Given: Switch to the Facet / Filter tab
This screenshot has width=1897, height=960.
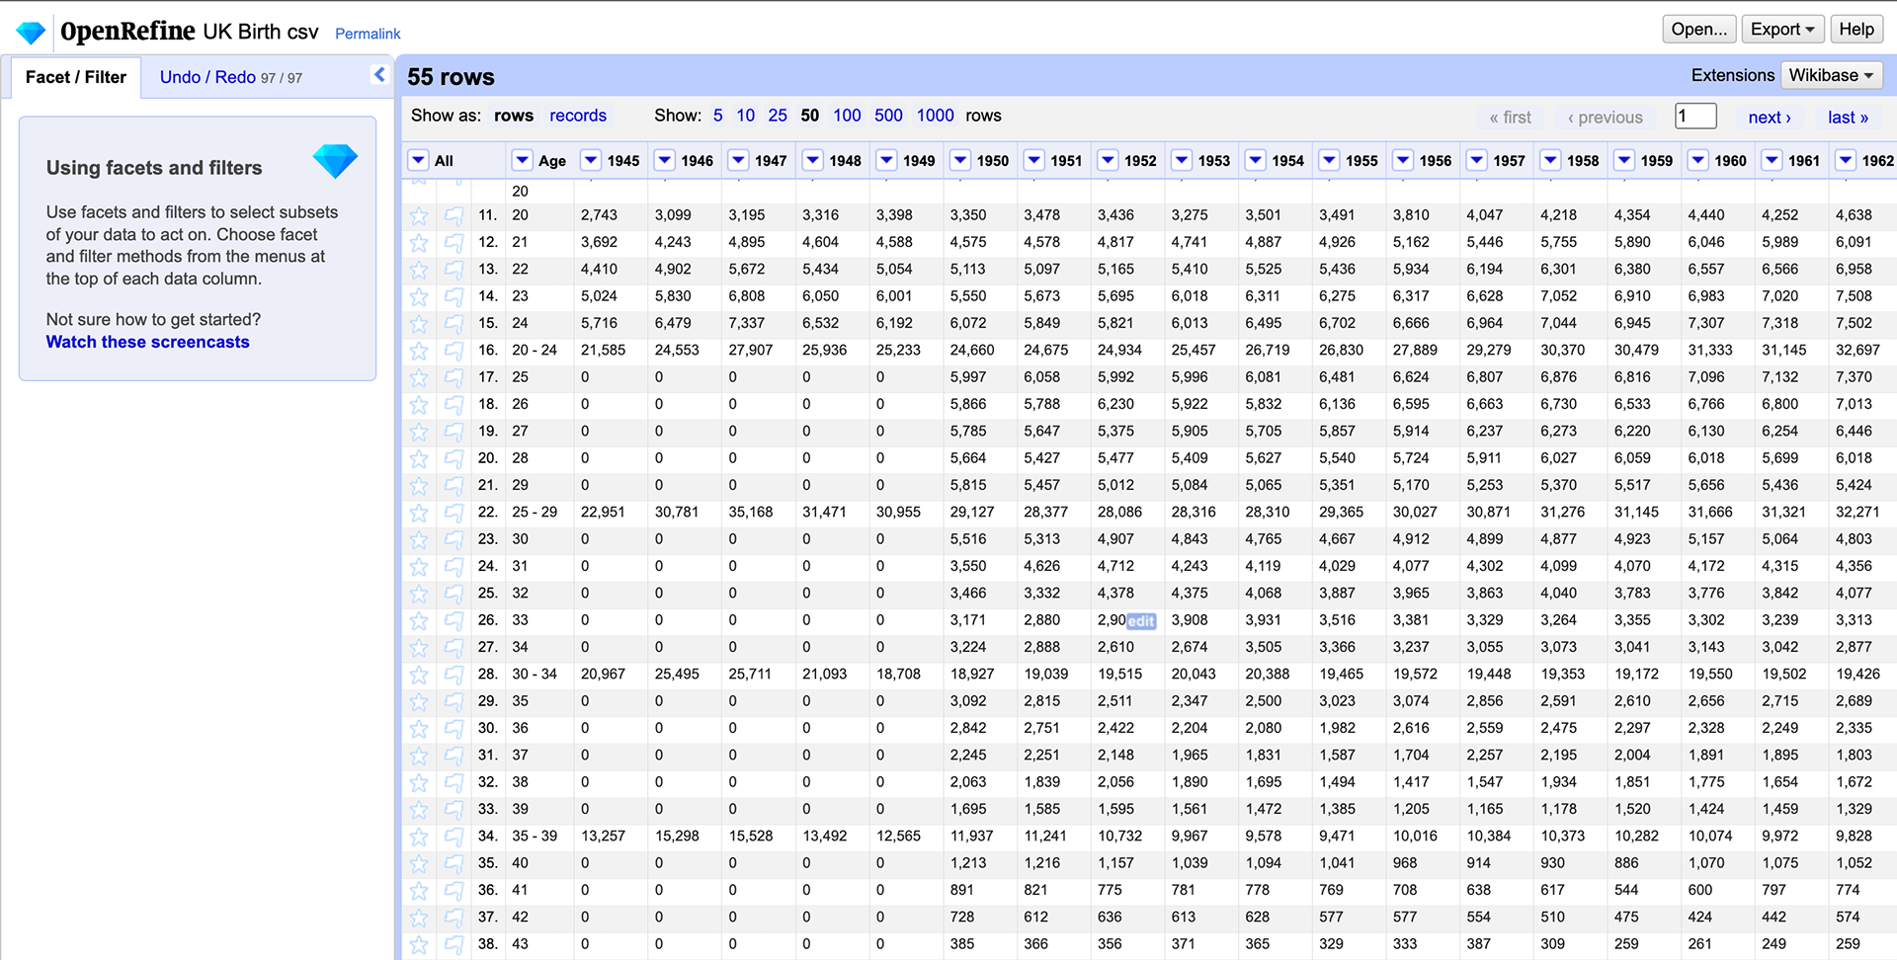Looking at the screenshot, I should (76, 77).
